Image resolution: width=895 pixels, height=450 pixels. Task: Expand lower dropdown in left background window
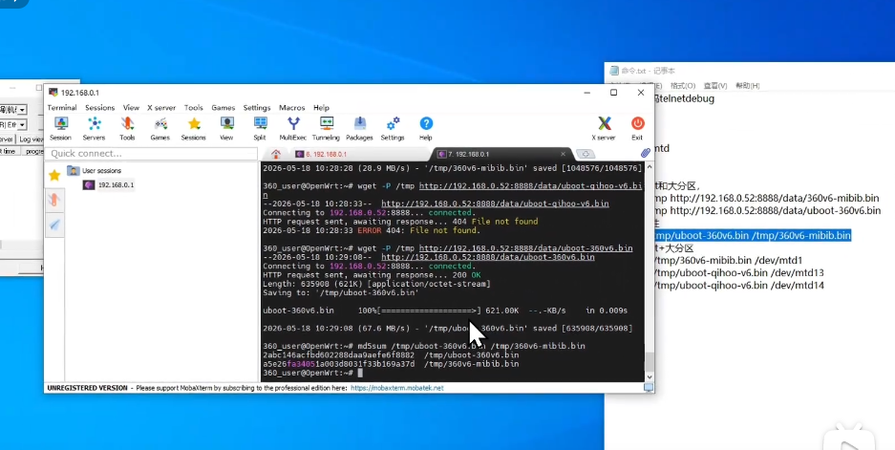click(x=22, y=124)
